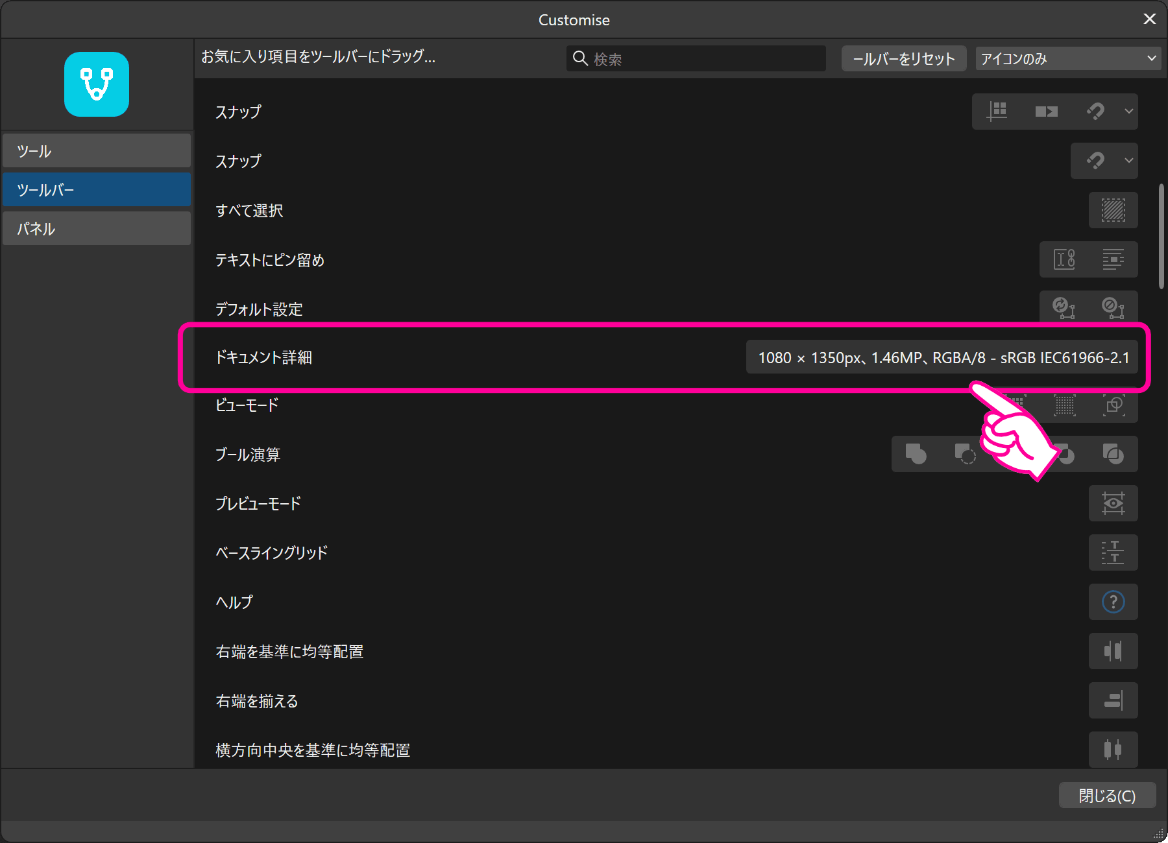Click the テキストにピン留め pin icon
1168x843 pixels.
[x=1064, y=259]
